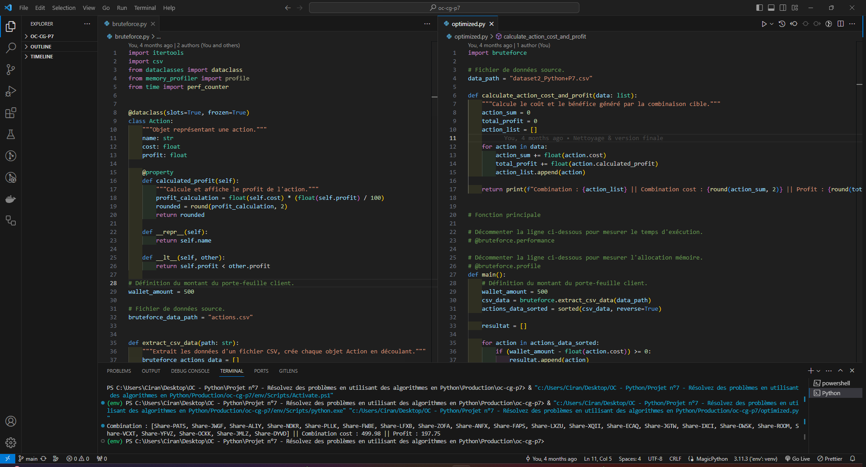
Task: Open the run button dropdown arrow
Action: 772,24
